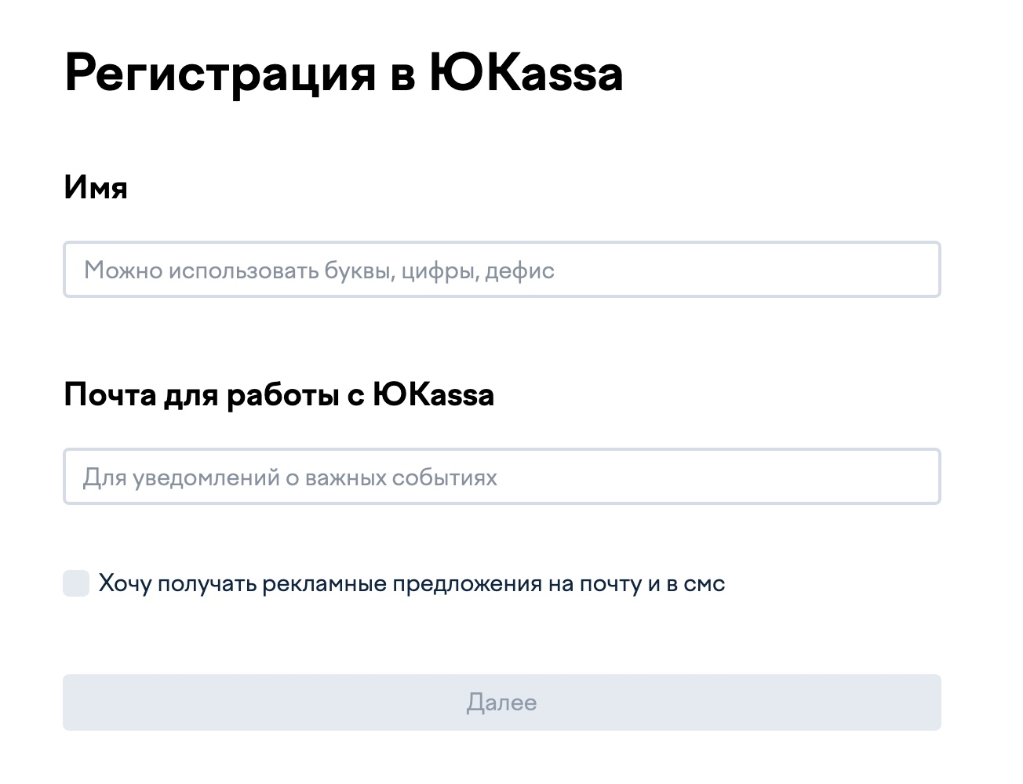Click placeholder 'Можно использовать буквы, цифры, дефис'

pyautogui.click(x=319, y=270)
